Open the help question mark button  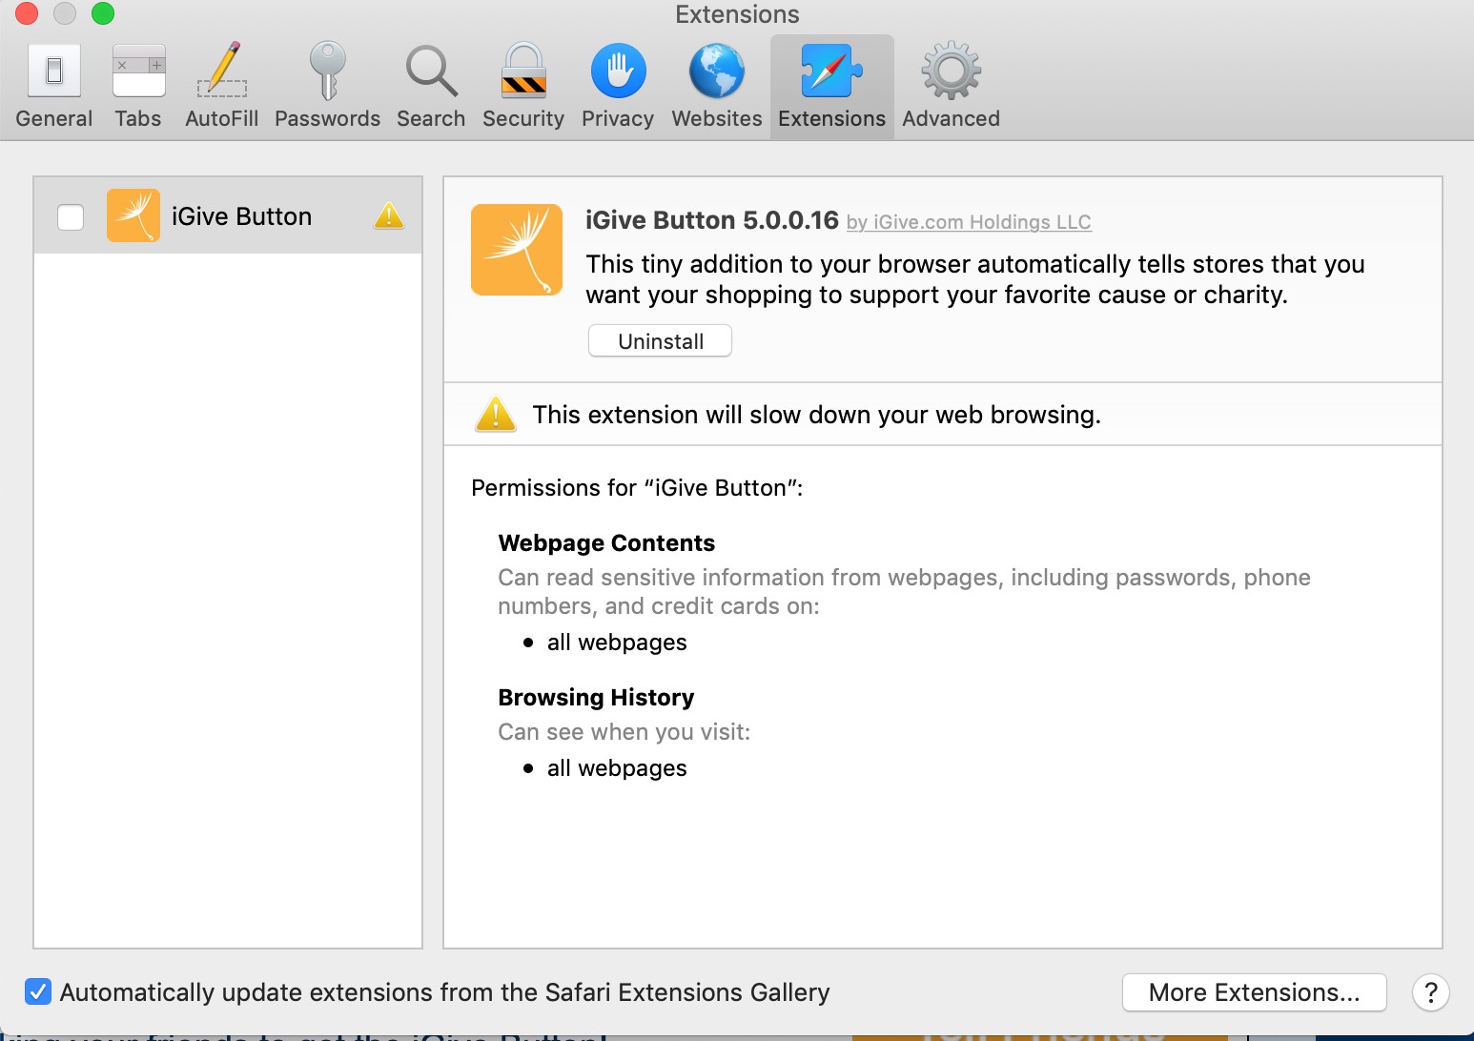1430,992
